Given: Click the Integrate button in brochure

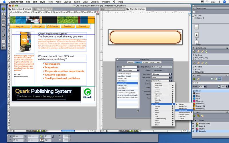Looking at the screenshot, I should tap(20, 26).
